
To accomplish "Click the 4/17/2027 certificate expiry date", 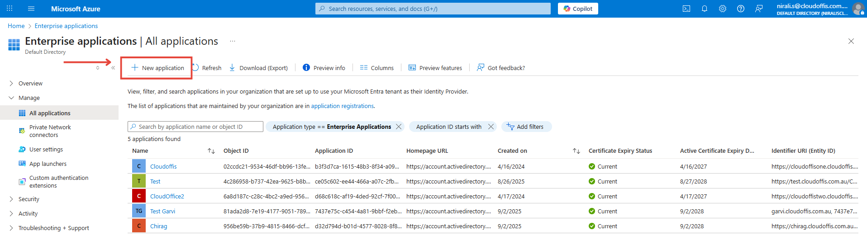I will 693,197.
